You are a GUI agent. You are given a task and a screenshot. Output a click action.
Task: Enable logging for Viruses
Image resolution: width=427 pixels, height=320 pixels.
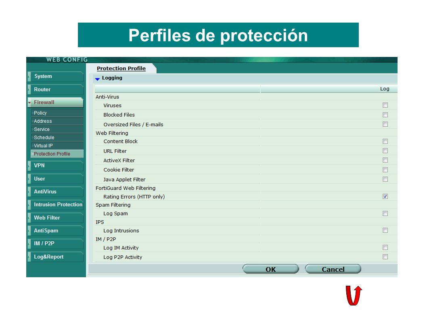[385, 105]
